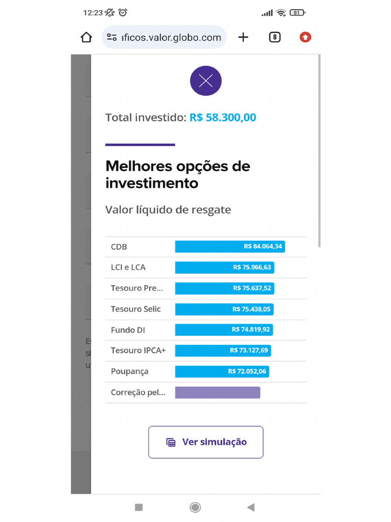Tap the Tesouro Selic row label
Screen dimensions: 391x522
(136, 309)
